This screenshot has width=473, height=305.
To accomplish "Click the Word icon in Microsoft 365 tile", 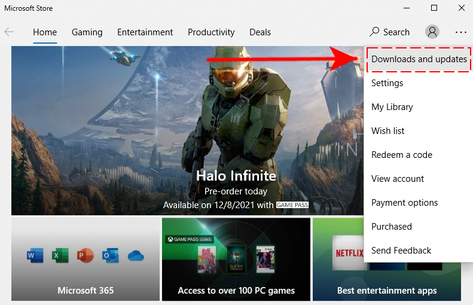I will pos(35,255).
